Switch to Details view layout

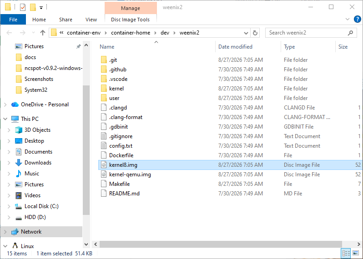(x=346, y=253)
